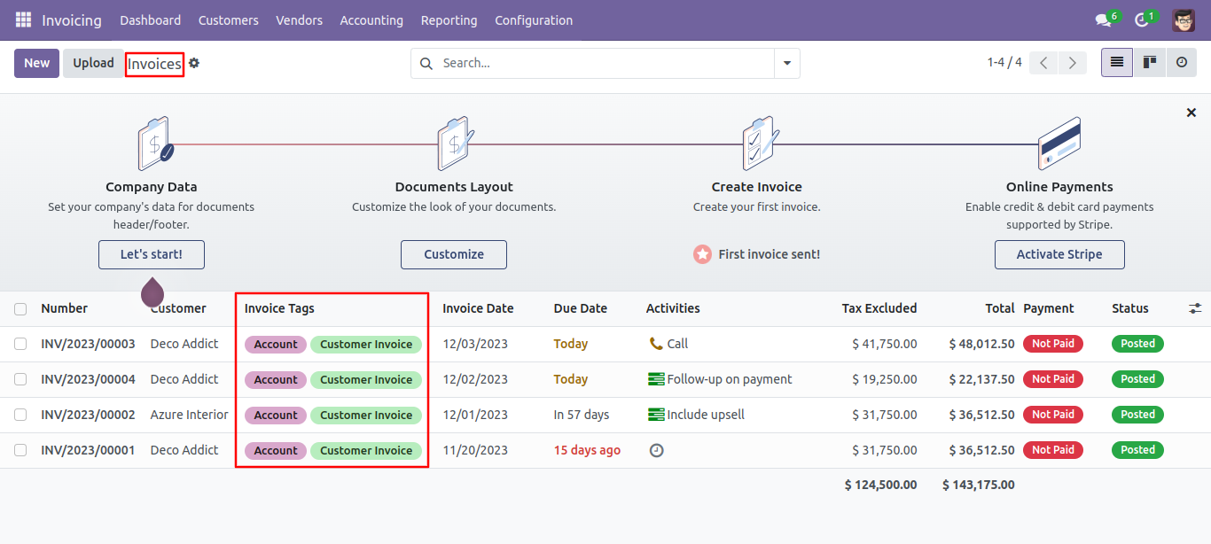The image size is (1211, 544).
Task: Go to the Dashboard menu item
Action: point(151,19)
